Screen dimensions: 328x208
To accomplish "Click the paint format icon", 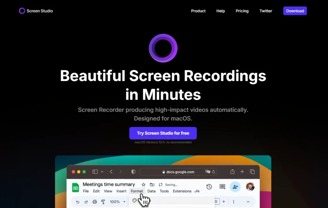I will coord(103,202).
